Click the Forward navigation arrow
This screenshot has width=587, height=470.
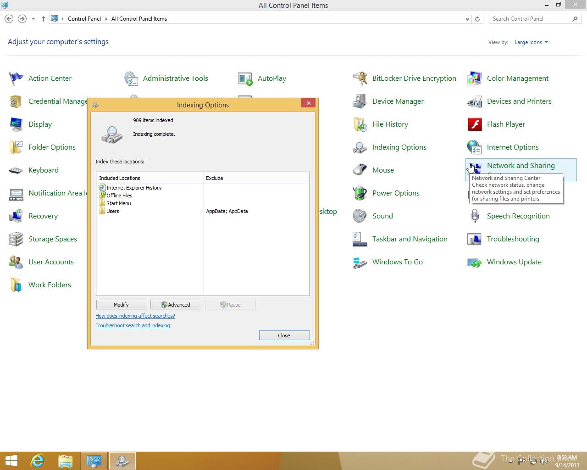(22, 19)
